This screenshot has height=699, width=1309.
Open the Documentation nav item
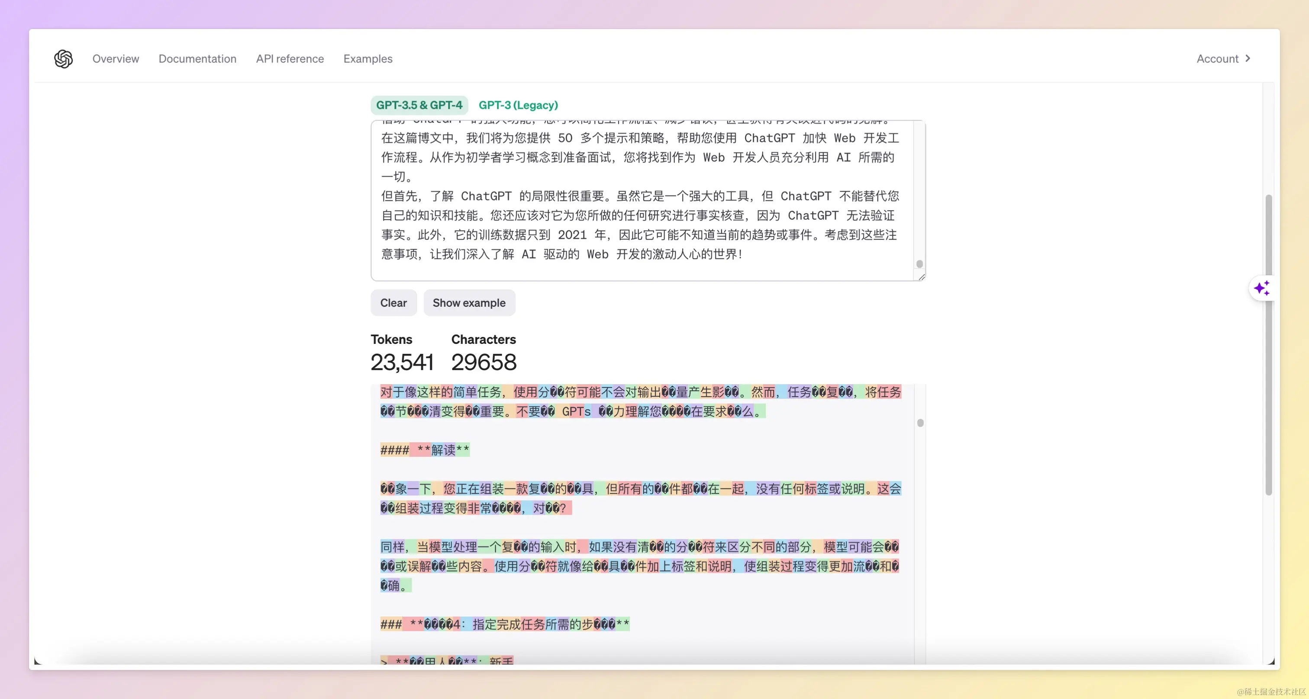tap(197, 59)
